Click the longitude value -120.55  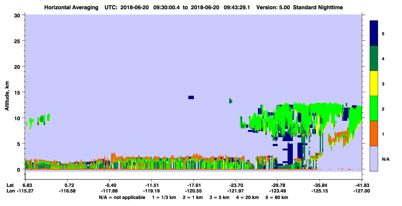[x=193, y=191]
